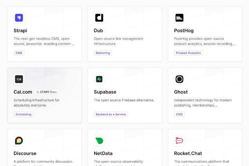Screen dimensions: 249x166
Task: Click the Ghost circle logo icon
Action: pos(179,79)
